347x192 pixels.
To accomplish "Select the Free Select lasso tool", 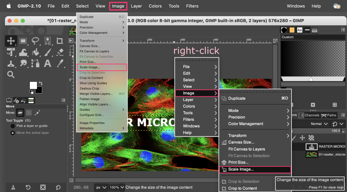I will pyautogui.click(x=36, y=41).
